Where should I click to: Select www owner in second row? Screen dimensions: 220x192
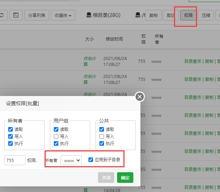click(156, 79)
